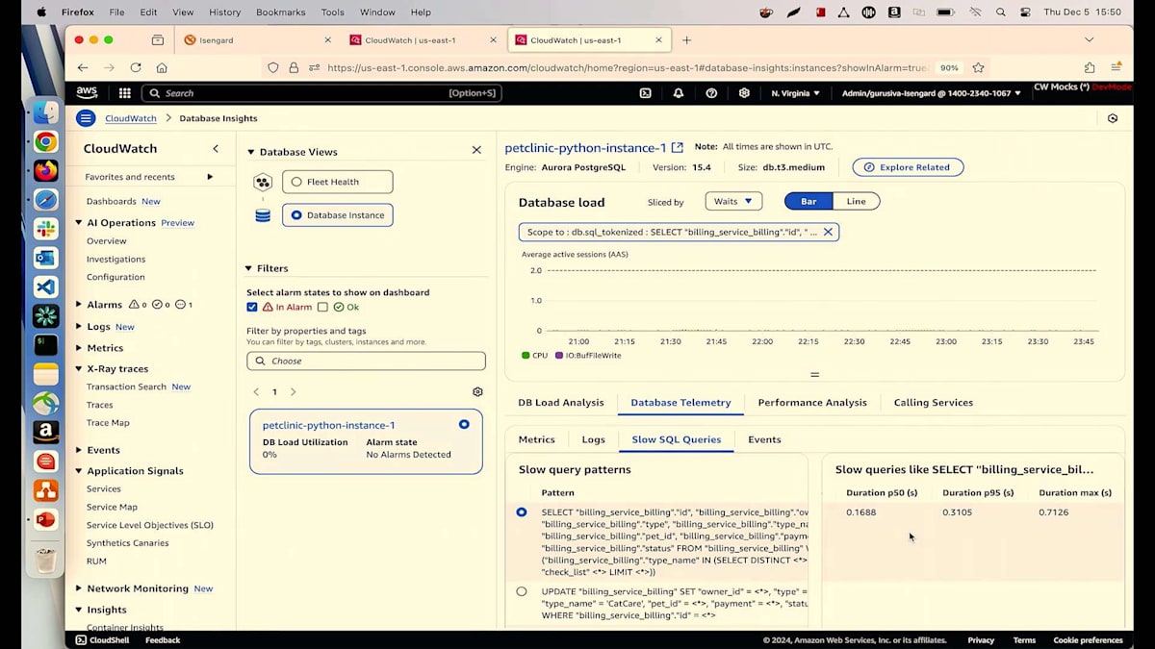Expand the Alarms section
1155x649 pixels.
pos(79,305)
